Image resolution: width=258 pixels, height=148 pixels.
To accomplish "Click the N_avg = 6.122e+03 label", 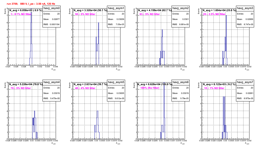I will point(219,84).
